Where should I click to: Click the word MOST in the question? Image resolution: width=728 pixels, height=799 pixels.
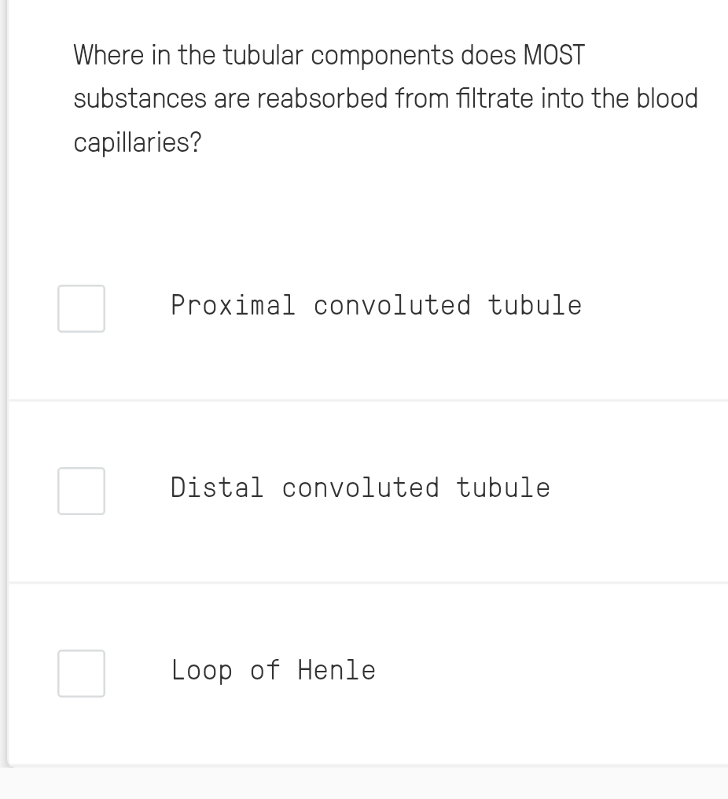553,55
